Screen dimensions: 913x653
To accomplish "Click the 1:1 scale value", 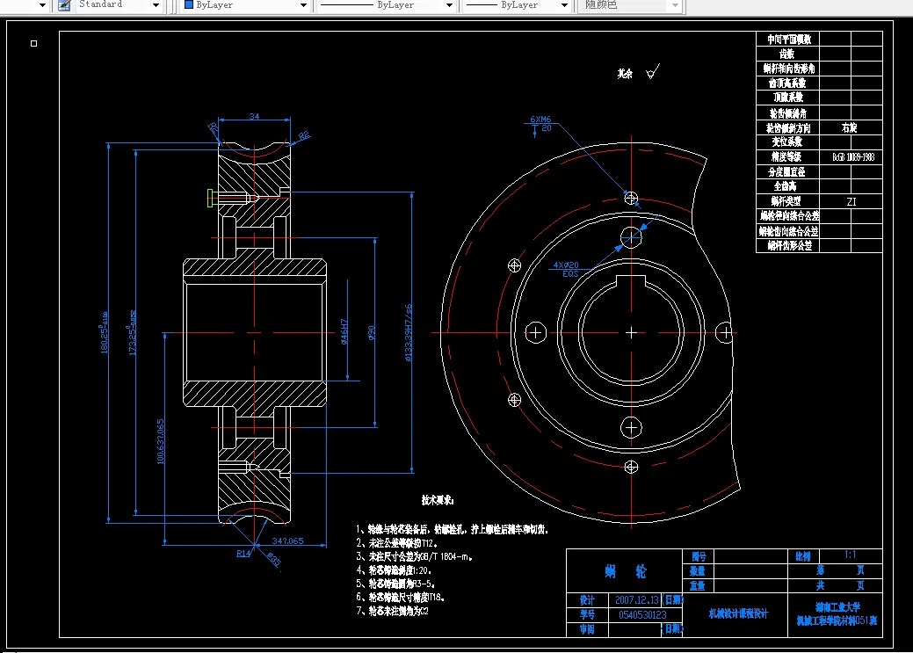I will point(851,555).
